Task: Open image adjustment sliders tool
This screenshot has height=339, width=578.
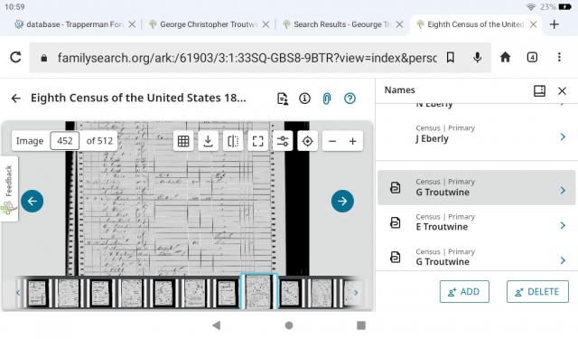Action: (283, 141)
